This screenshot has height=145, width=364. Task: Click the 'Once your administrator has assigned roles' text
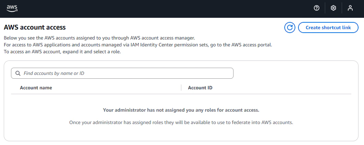point(181,122)
